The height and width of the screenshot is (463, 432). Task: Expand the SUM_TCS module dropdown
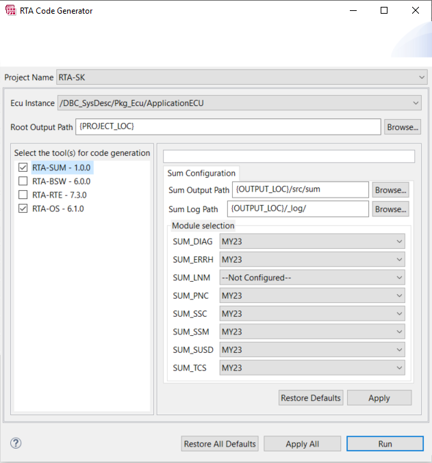point(312,368)
